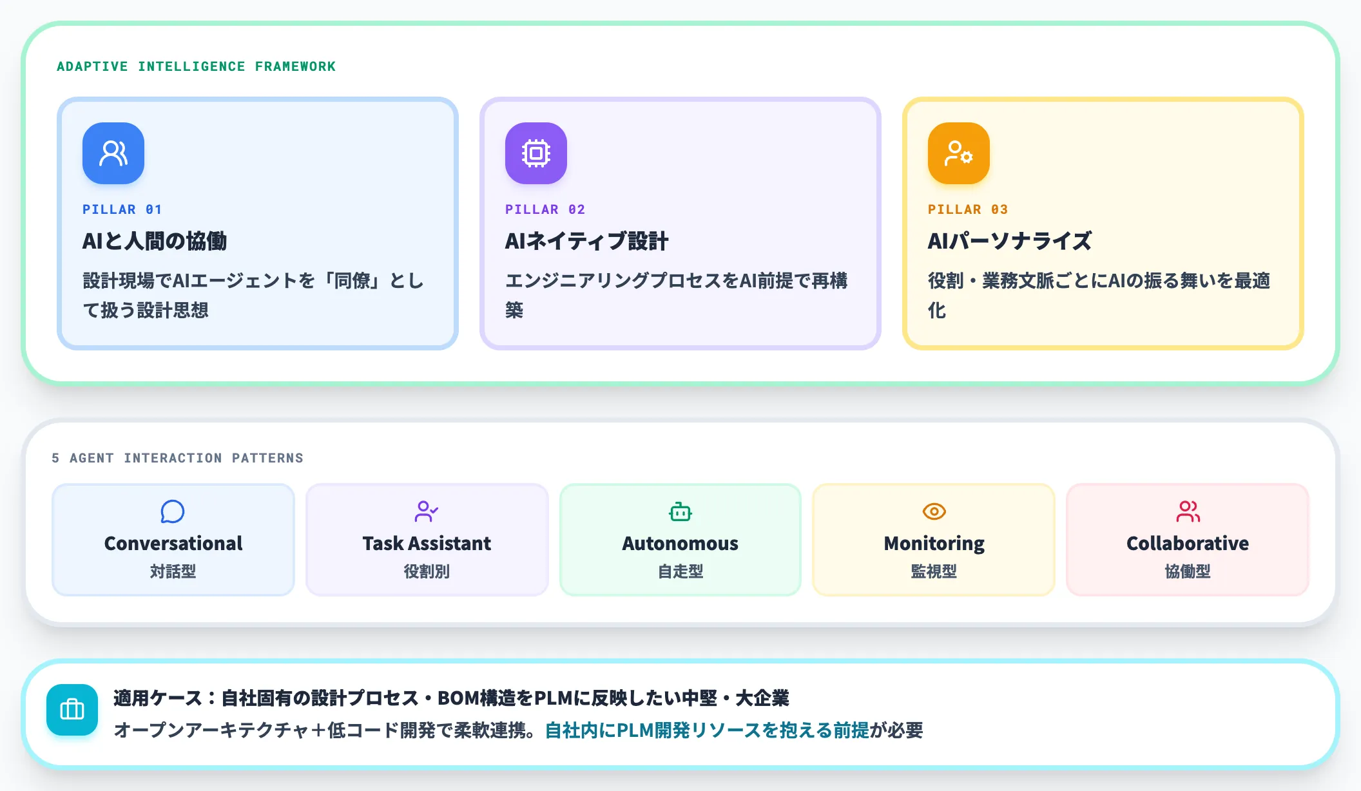This screenshot has width=1361, height=791.
Task: Click the orange user-gear icon in Pillar 03
Action: 959,153
